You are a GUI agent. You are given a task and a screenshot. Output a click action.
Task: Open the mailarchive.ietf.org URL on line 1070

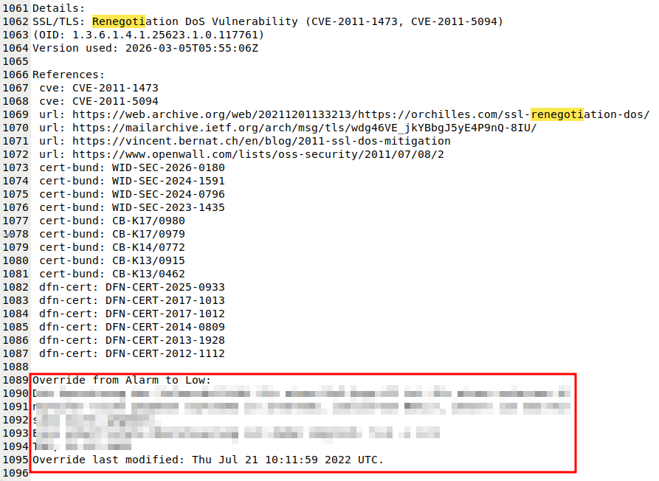click(x=304, y=128)
